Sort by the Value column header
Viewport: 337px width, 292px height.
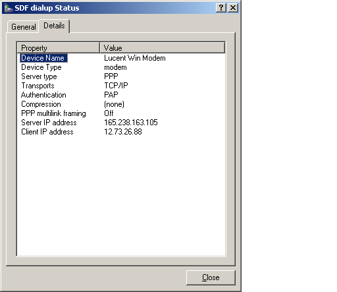point(163,48)
